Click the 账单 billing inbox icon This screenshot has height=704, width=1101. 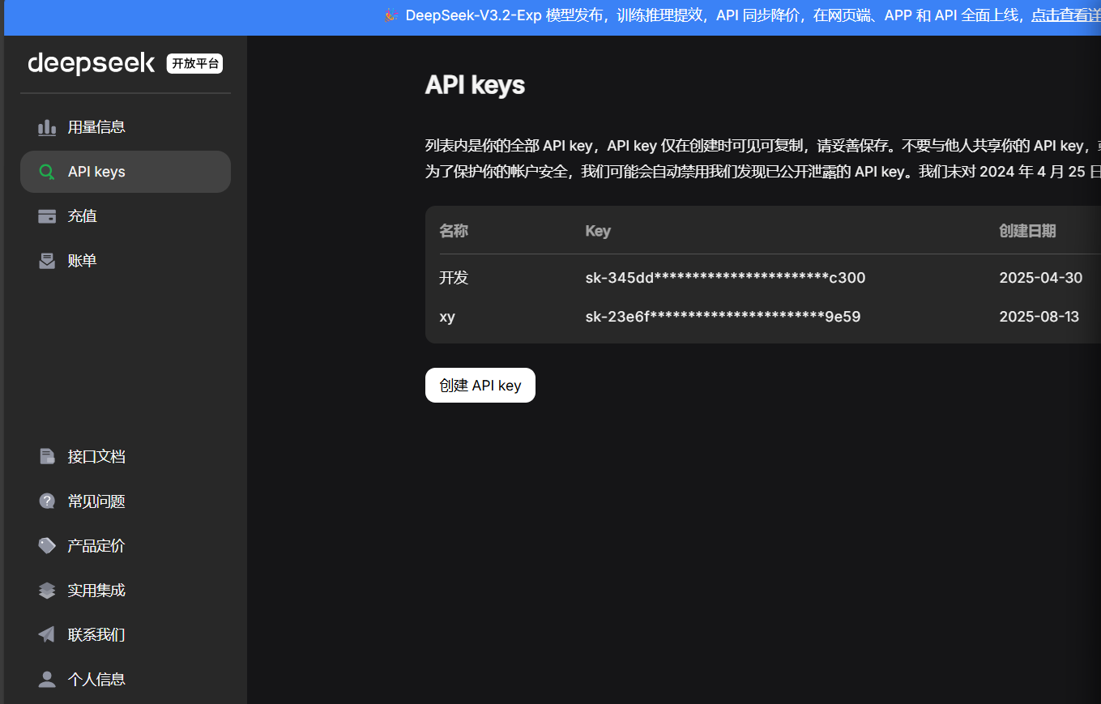coord(47,261)
